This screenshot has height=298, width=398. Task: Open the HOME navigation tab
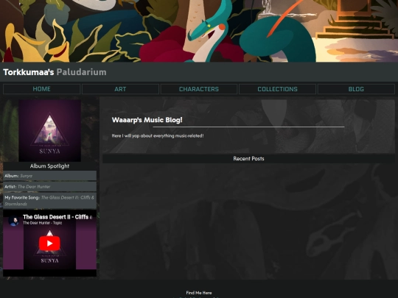coord(41,89)
